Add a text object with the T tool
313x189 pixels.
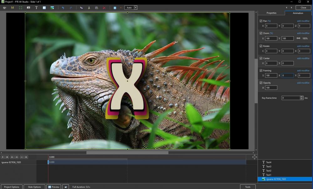[36, 8]
